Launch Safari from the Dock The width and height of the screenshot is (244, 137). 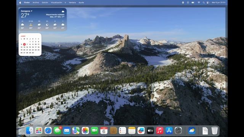(x=48, y=131)
